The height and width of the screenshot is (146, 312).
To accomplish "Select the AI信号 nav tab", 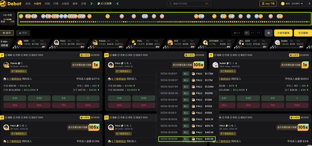I will click(x=37, y=4).
